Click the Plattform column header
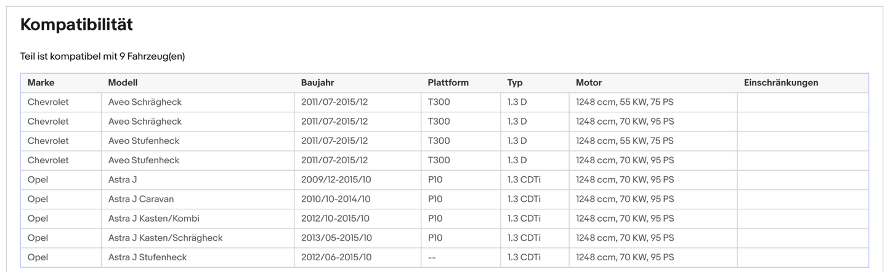890x272 pixels. pos(448,83)
